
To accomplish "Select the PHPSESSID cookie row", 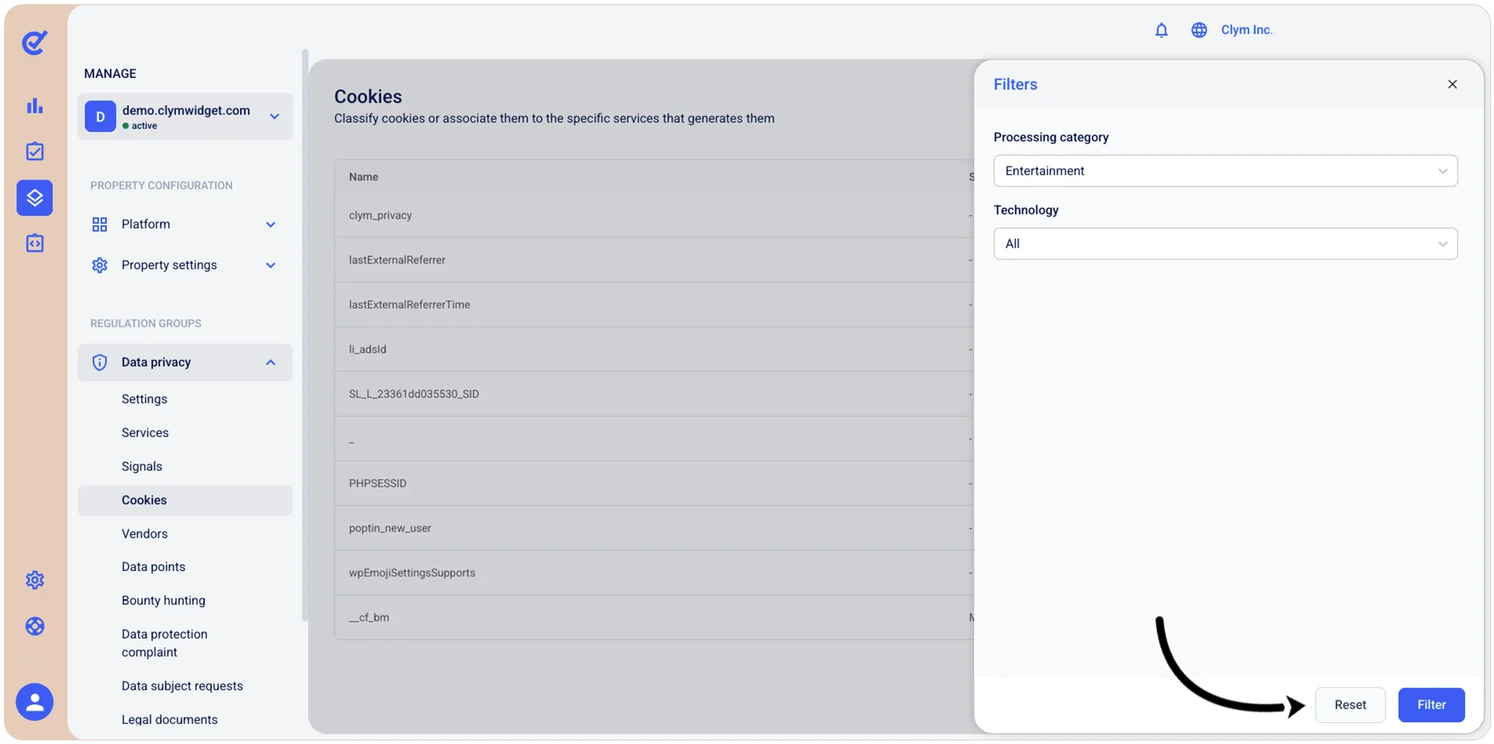I will click(x=654, y=483).
